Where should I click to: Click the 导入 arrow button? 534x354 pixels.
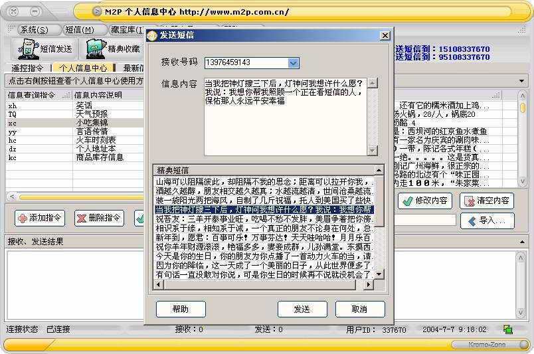click(487, 221)
